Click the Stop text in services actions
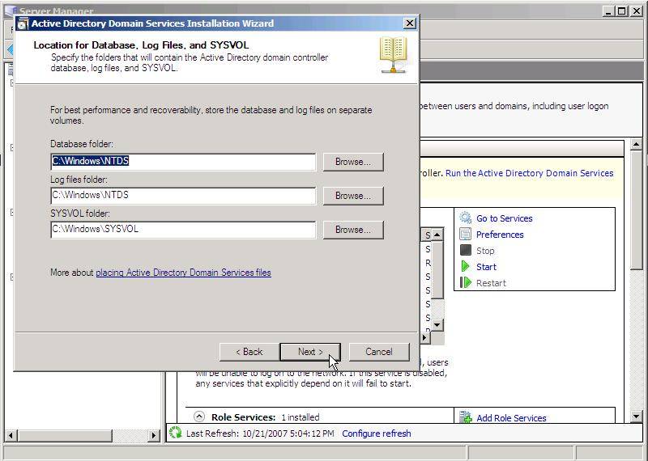The height and width of the screenshot is (461, 648). pyautogui.click(x=485, y=251)
